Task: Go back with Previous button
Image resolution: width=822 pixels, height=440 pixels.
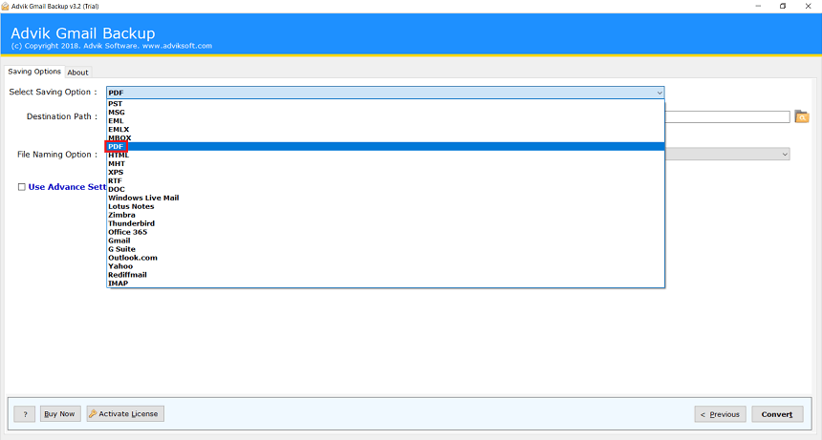Action: [x=720, y=414]
